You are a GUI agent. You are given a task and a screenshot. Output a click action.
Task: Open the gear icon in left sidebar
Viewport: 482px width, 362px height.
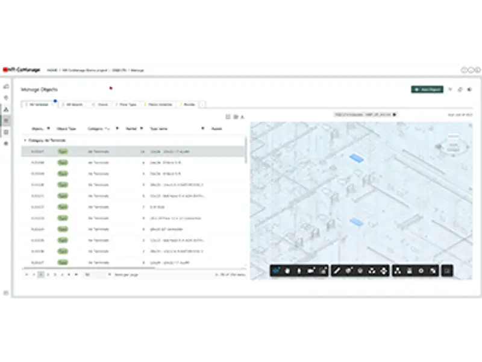tap(6, 144)
